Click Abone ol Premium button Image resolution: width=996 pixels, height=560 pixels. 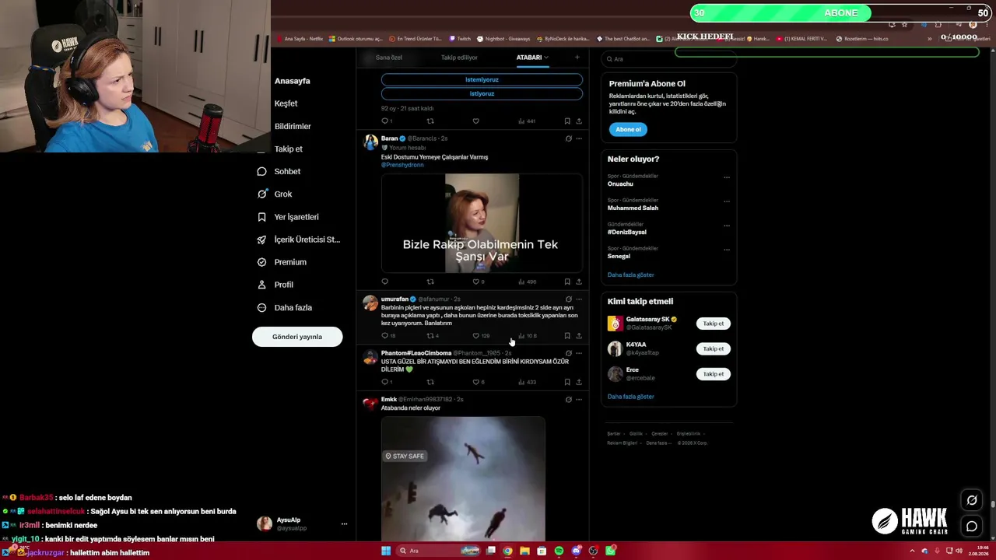628,129
